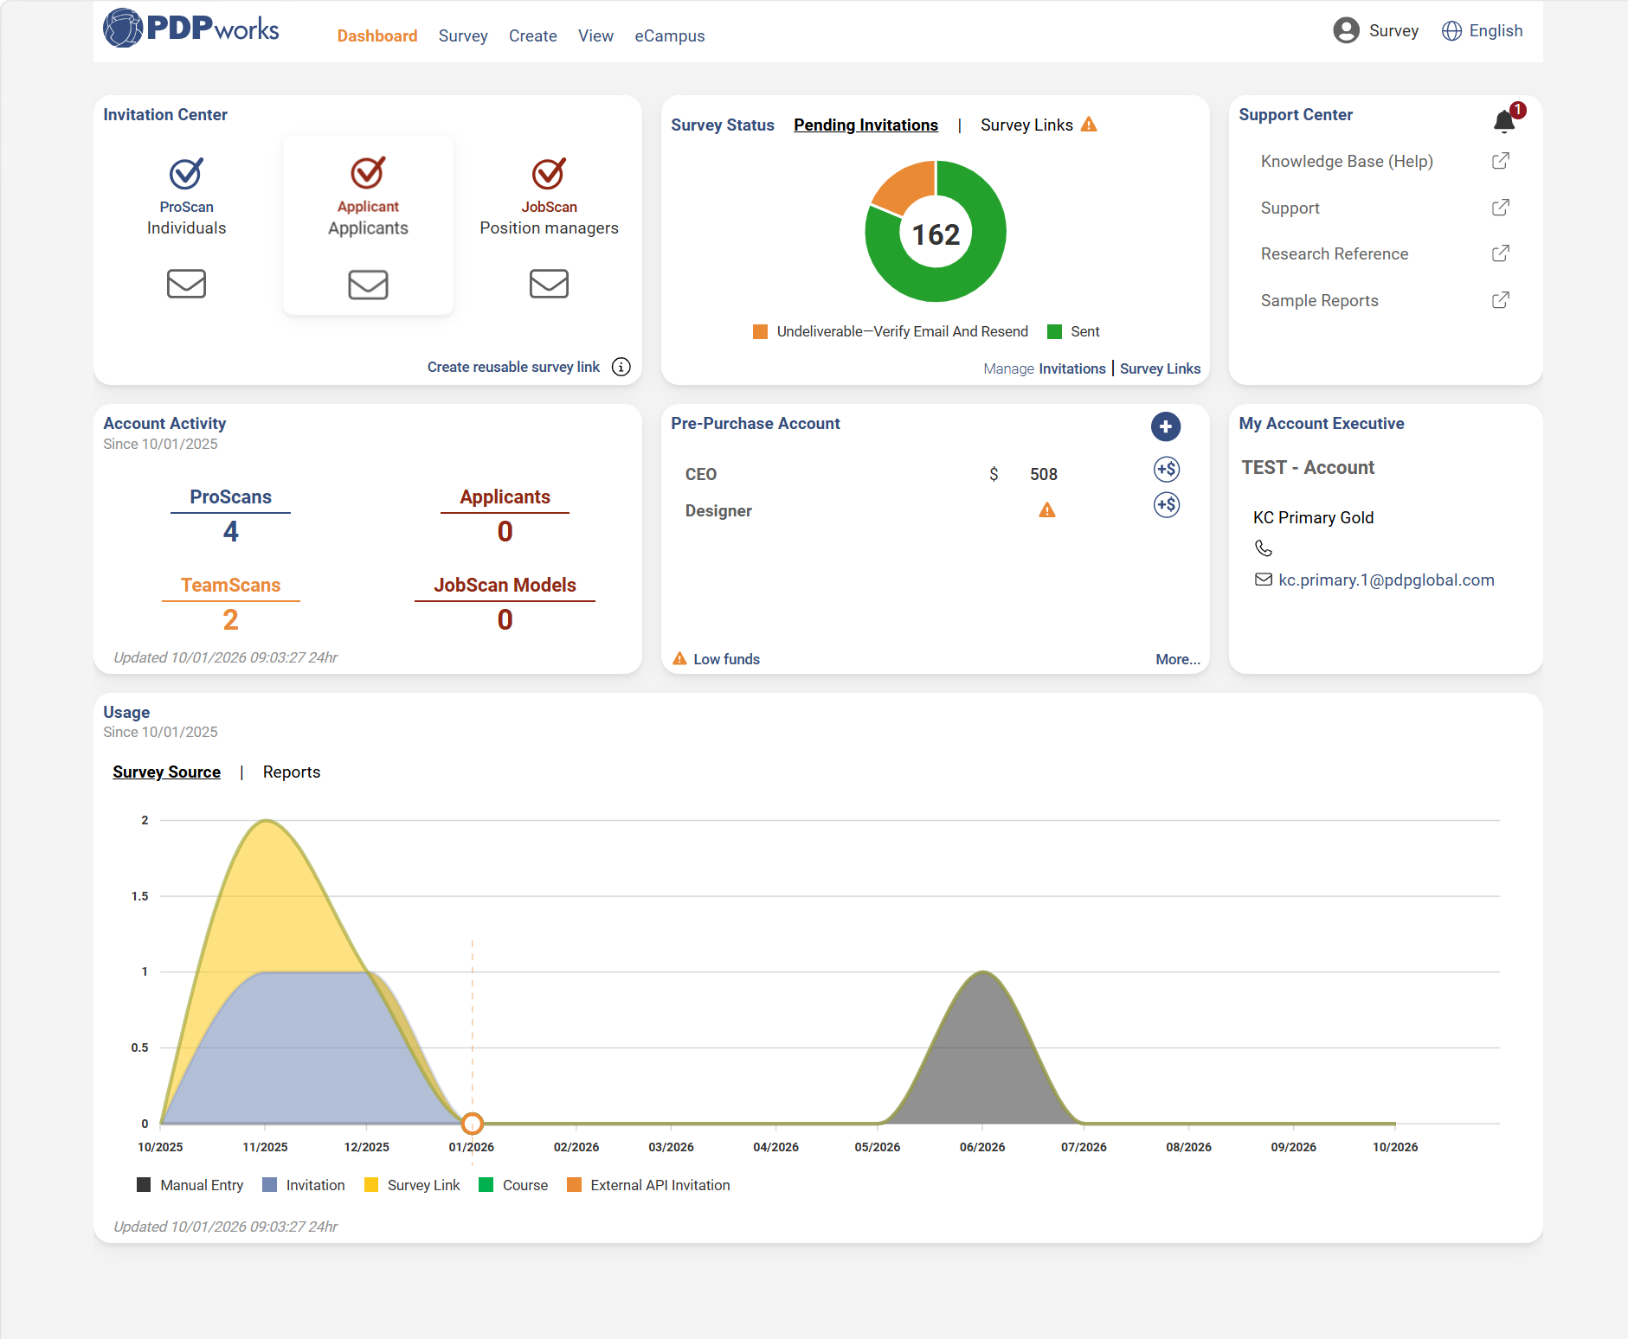Toggle Manual Entry legend swatch
The image size is (1628, 1339).
(144, 1185)
